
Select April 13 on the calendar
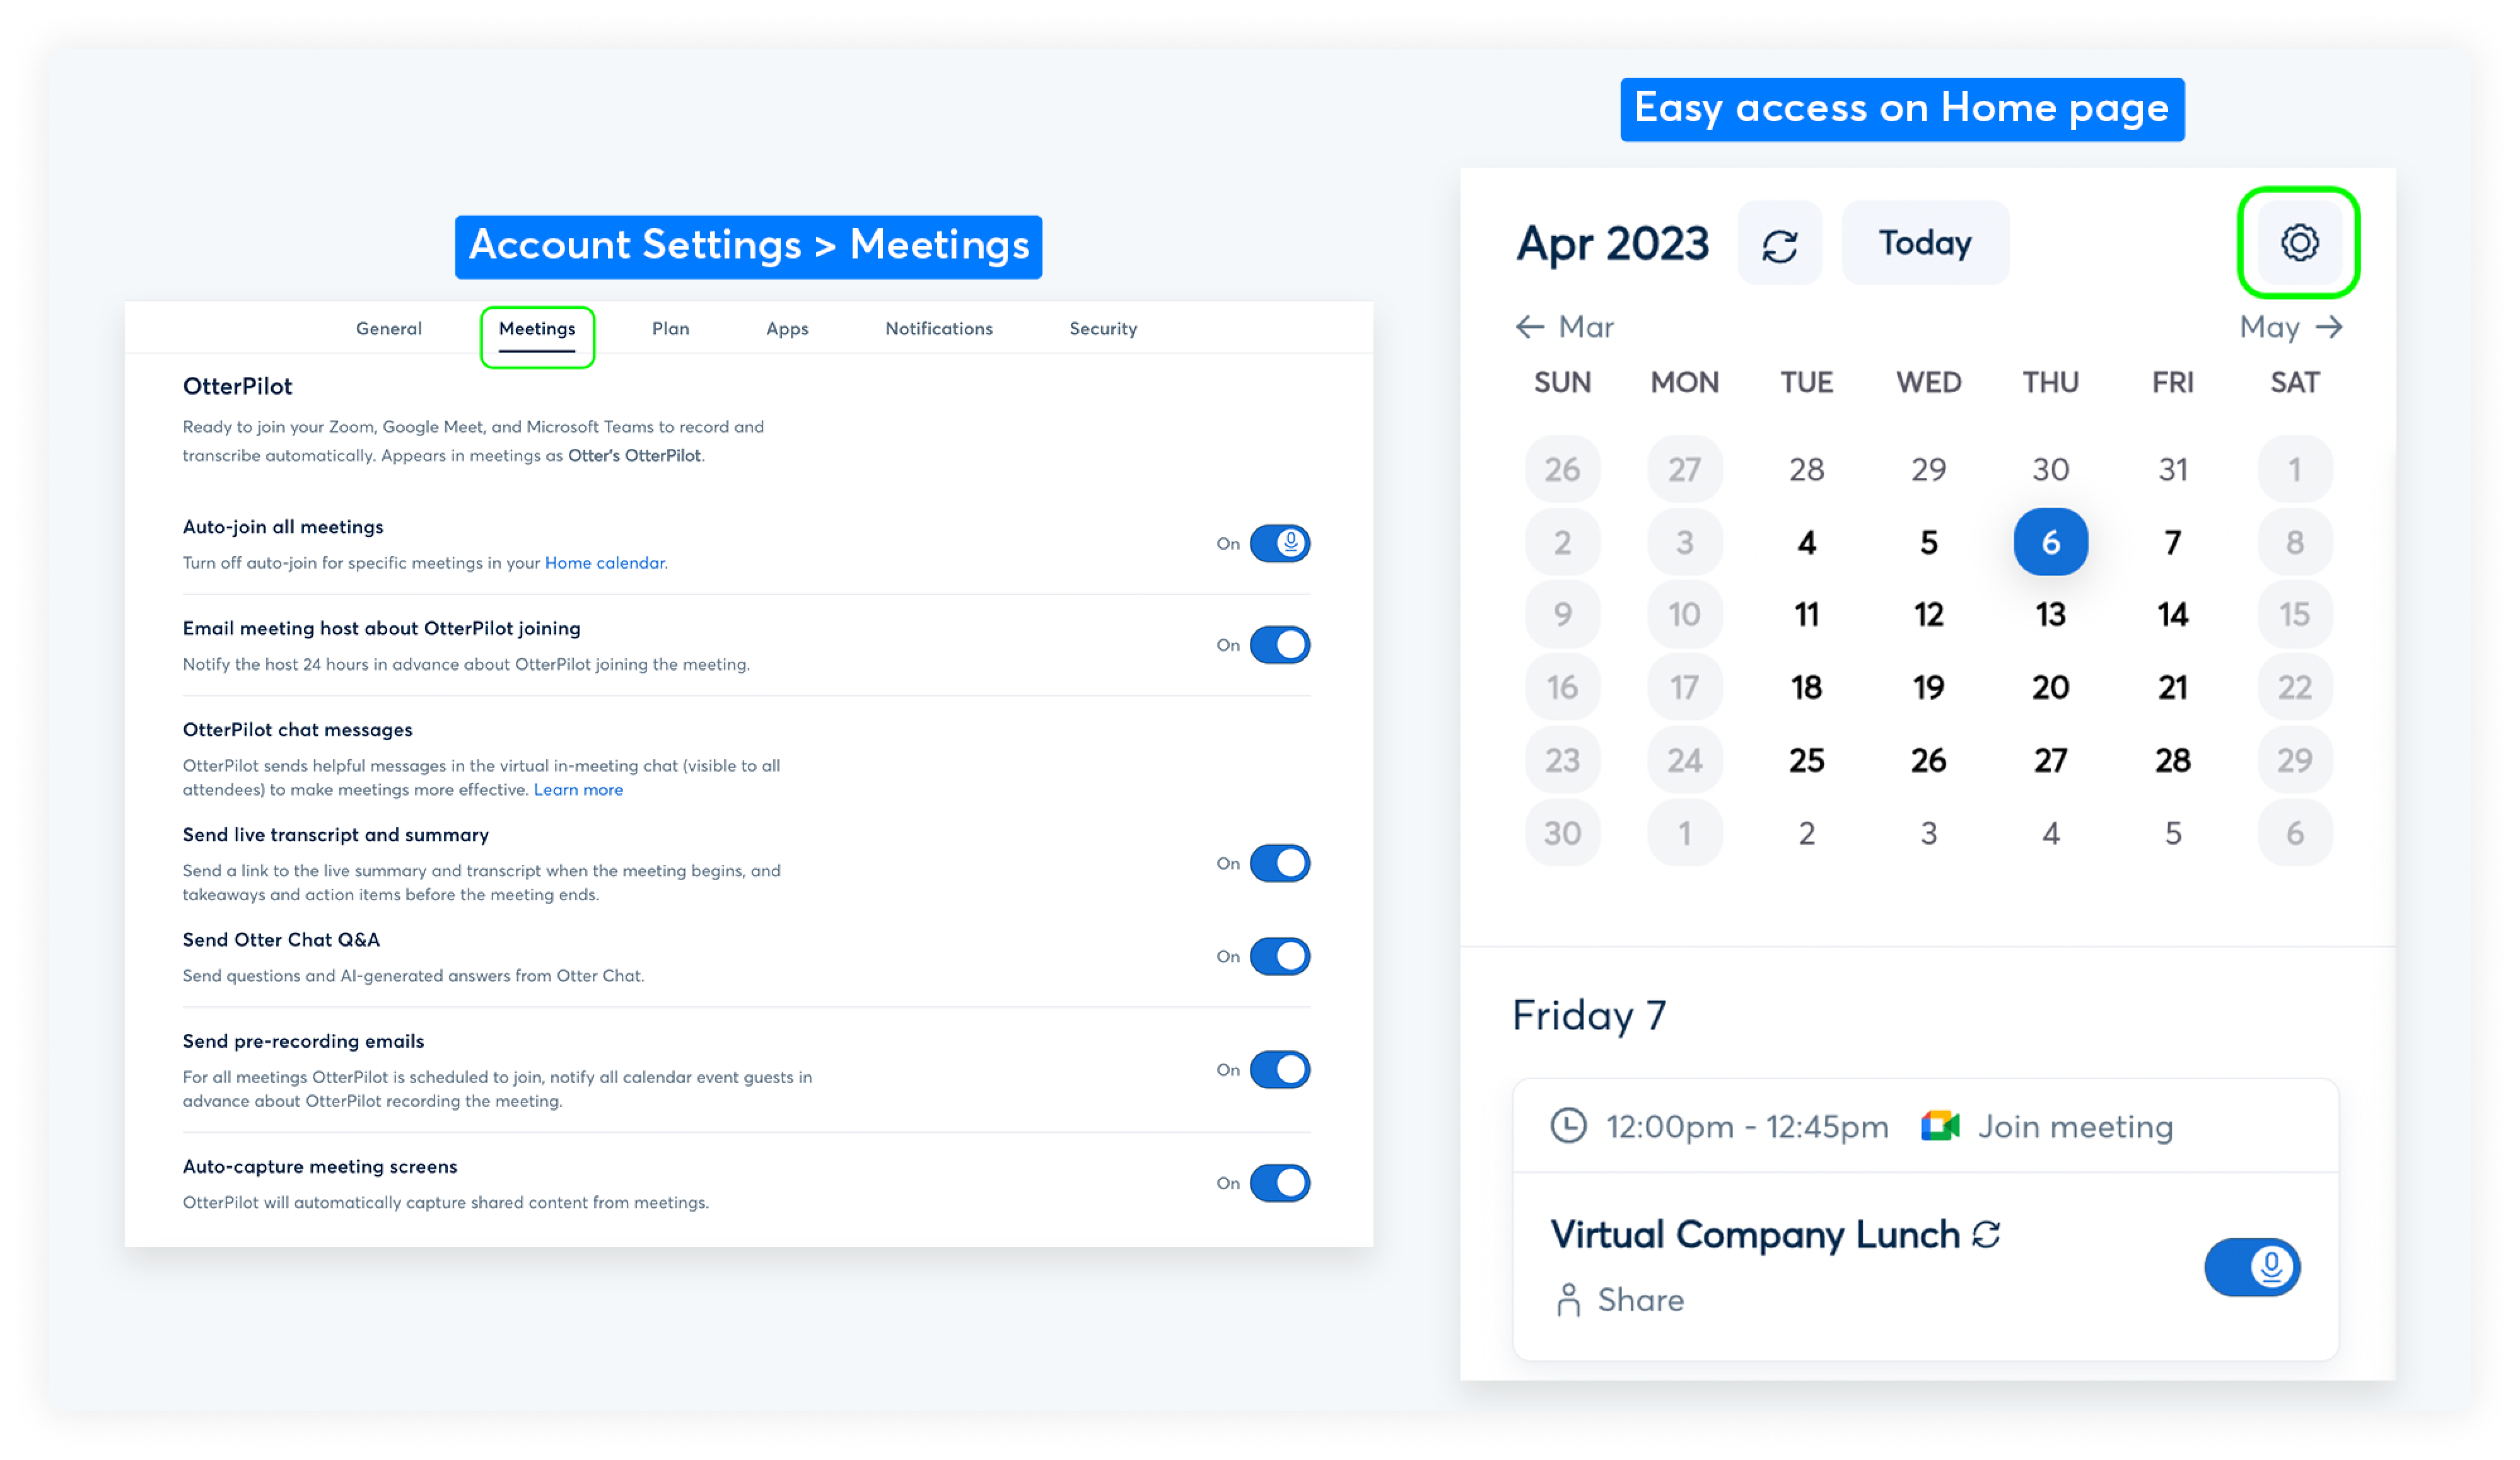coord(2050,615)
